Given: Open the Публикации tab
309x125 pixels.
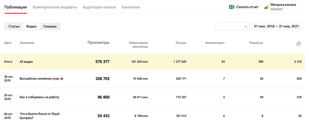Looking at the screenshot, I should coord(15,7).
